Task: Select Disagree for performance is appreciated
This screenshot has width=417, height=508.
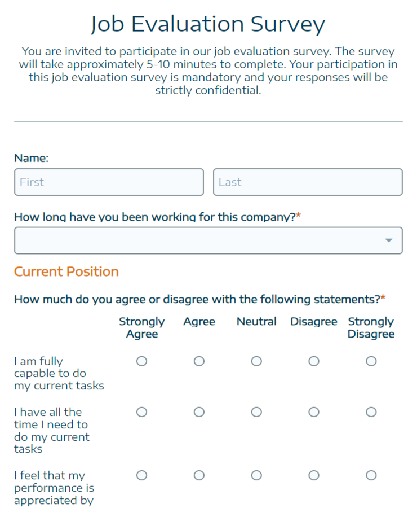Action: pyautogui.click(x=313, y=475)
